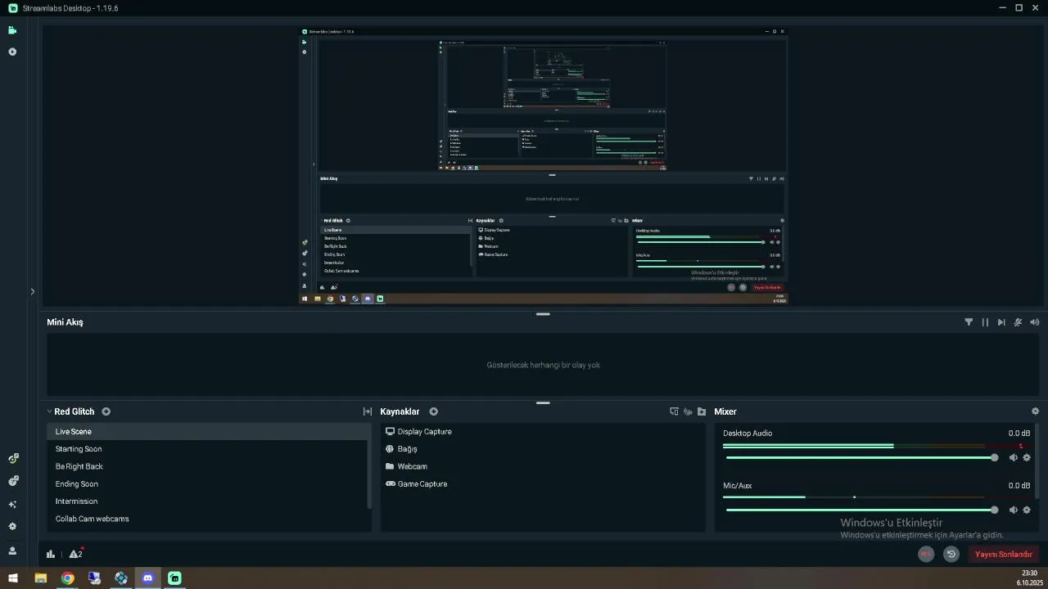Open the Editor tab in the left sidebar
This screenshot has width=1048, height=589.
(x=12, y=30)
